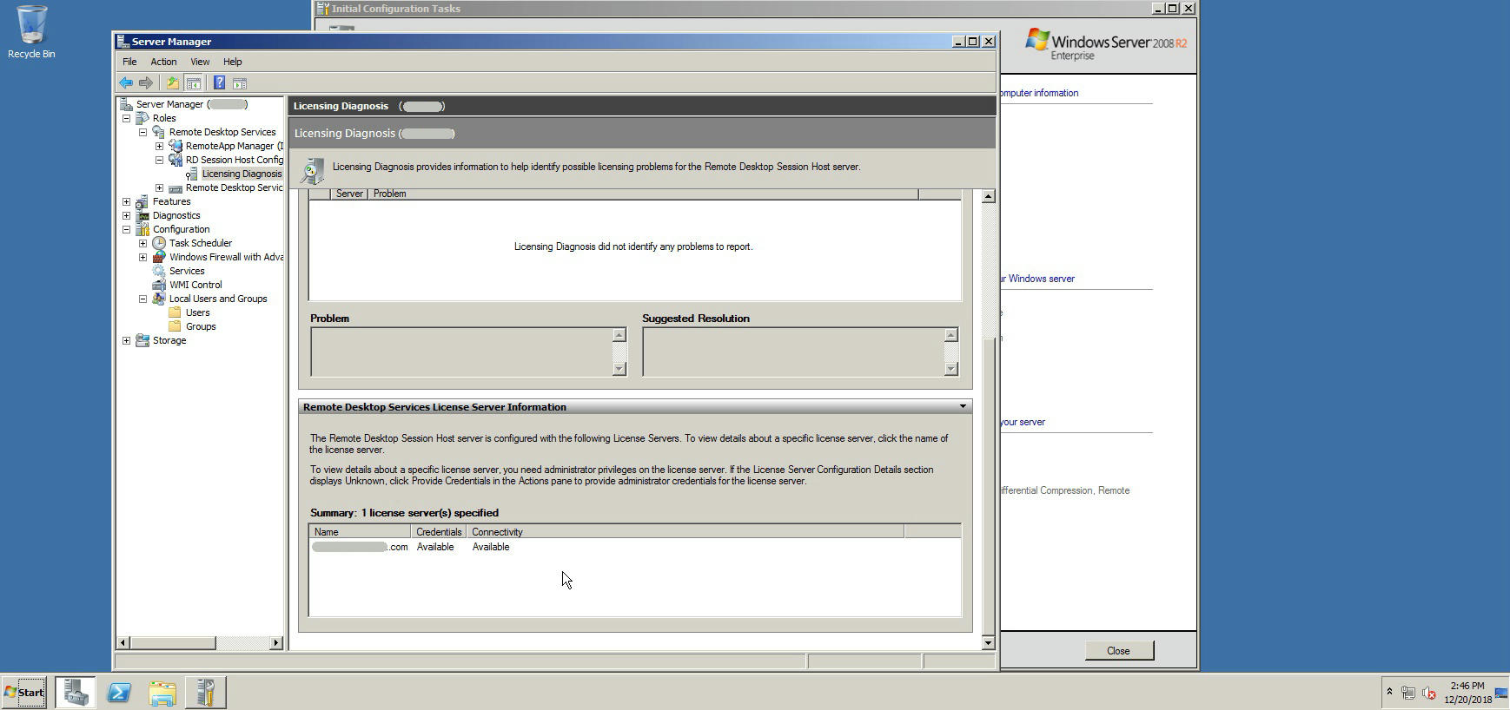The width and height of the screenshot is (1510, 710).
Task: Collapse the License Server Information section
Action: [963, 407]
